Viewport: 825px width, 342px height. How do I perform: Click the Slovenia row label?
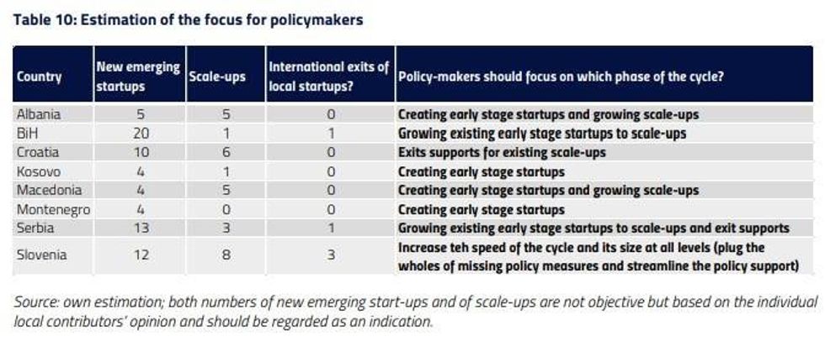click(x=41, y=256)
